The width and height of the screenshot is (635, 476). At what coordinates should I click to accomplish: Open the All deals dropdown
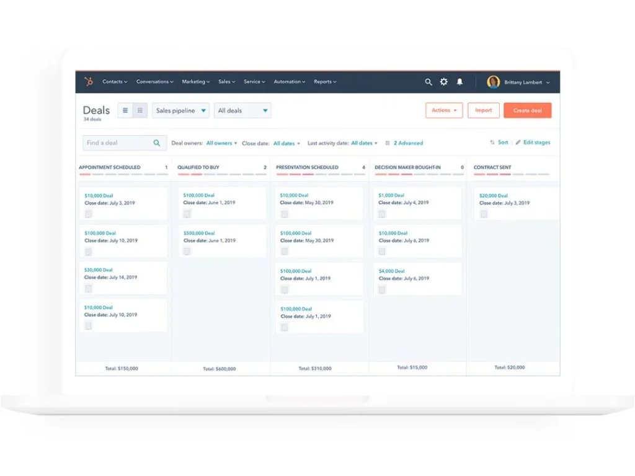242,110
